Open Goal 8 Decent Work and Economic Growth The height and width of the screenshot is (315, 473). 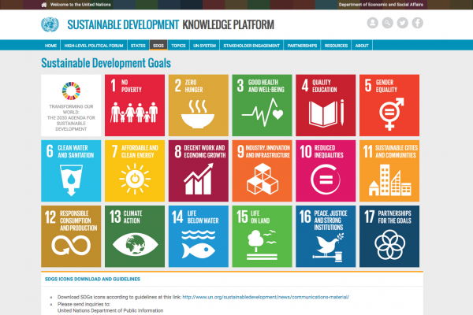[x=199, y=171]
